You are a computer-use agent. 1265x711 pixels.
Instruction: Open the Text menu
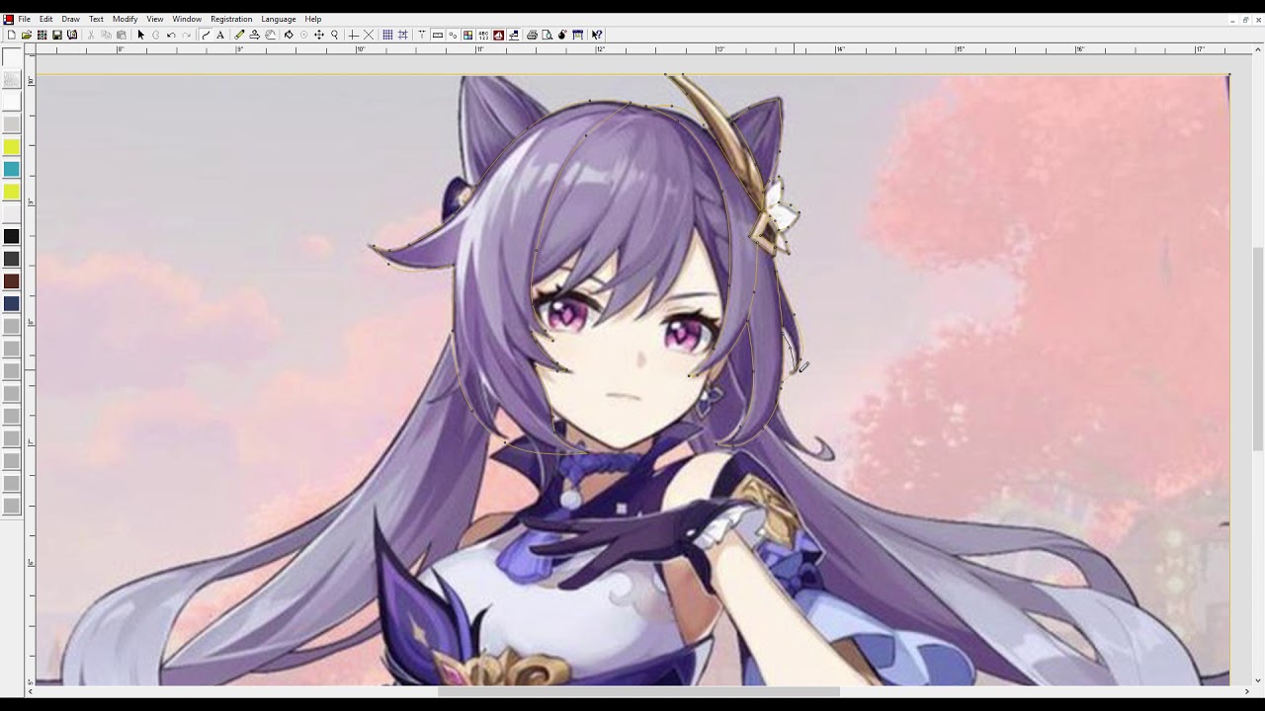(x=96, y=19)
